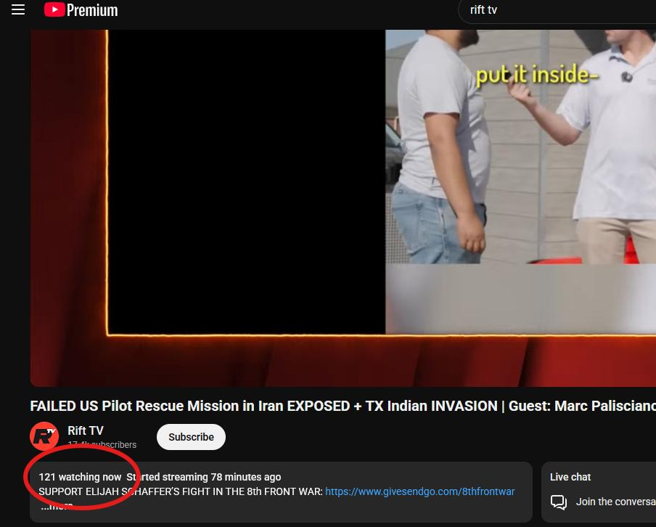Click the "Join the conversa..." chat prompt
Screen dimensions: 656x527
[x=616, y=502]
